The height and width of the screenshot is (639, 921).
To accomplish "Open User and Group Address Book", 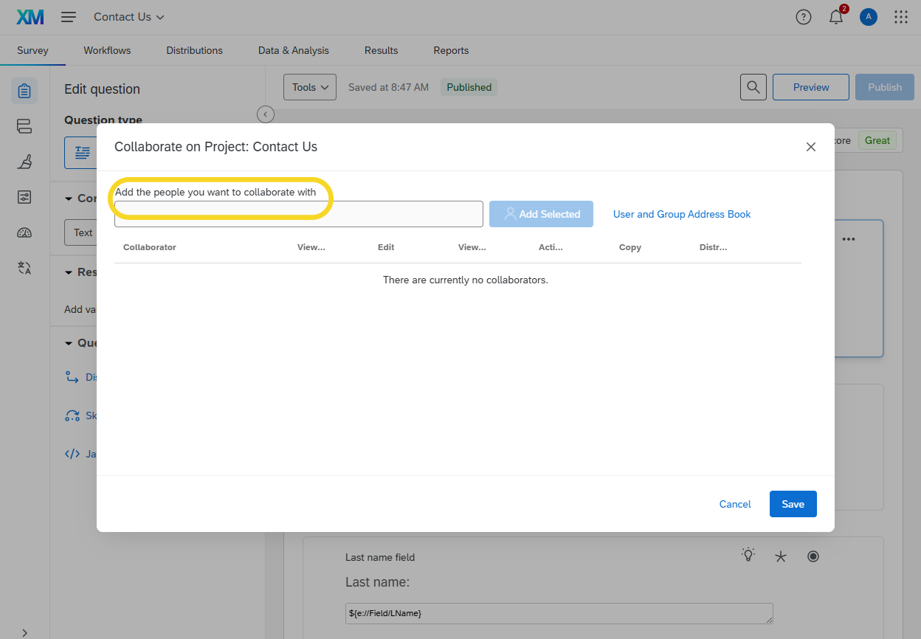I will tap(682, 214).
